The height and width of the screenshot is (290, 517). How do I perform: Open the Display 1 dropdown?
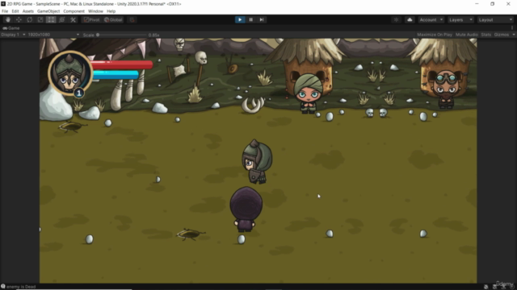[x=13, y=35]
